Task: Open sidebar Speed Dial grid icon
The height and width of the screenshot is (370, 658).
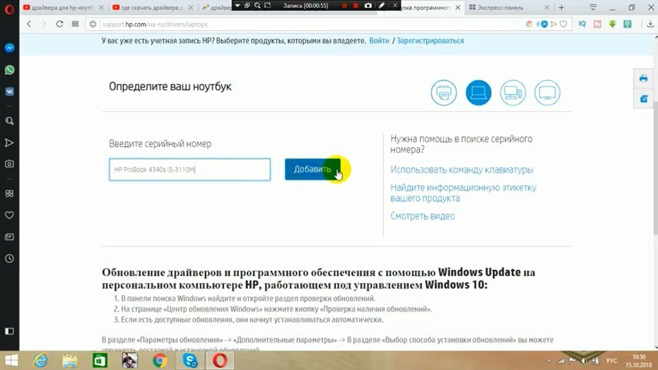Action: coord(9,193)
